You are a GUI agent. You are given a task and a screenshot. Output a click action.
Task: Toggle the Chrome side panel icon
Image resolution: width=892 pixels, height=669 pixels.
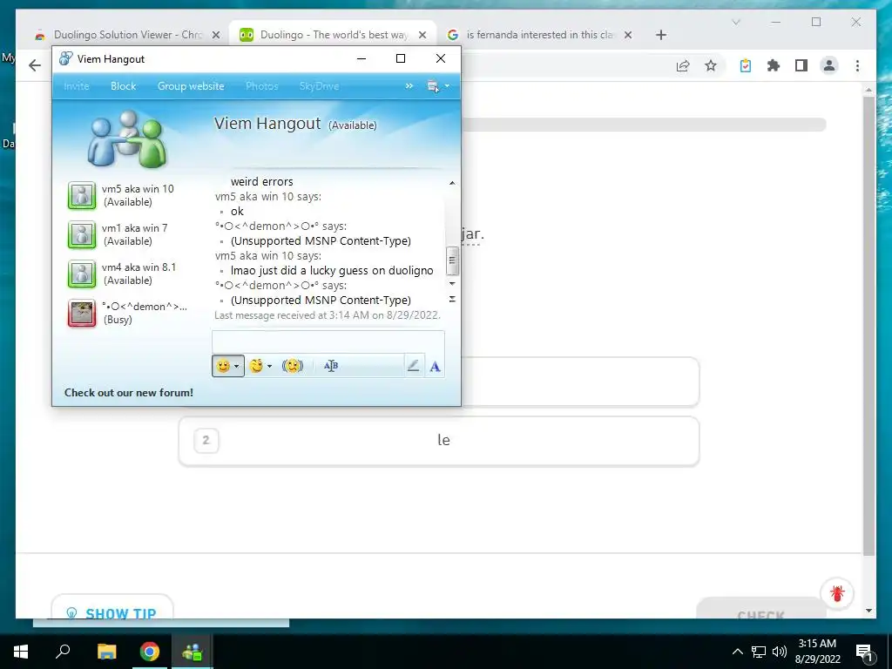pyautogui.click(x=801, y=65)
